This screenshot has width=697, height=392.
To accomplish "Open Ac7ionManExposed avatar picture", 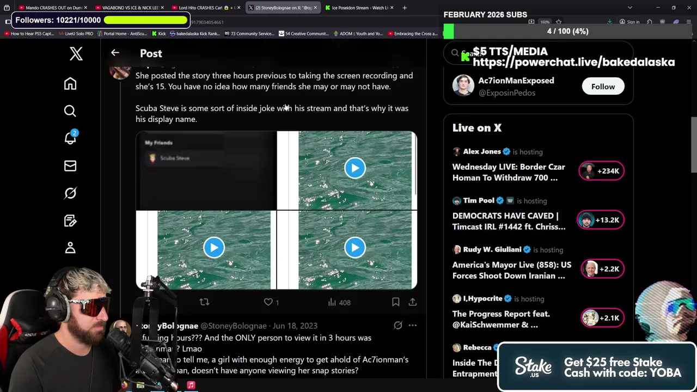I will (x=463, y=86).
